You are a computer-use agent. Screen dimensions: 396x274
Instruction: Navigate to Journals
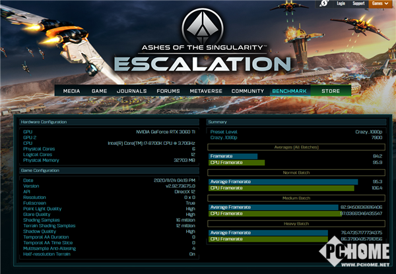132,91
